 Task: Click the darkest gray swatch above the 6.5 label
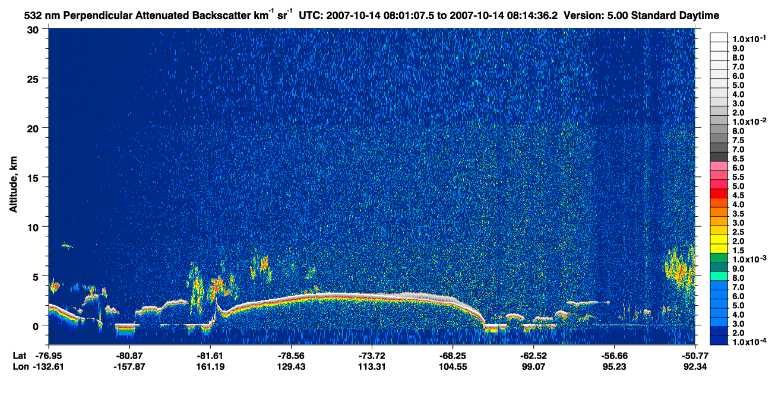click(x=719, y=157)
